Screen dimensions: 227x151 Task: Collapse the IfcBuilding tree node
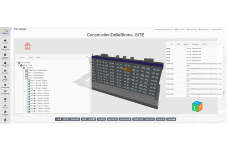(21, 68)
